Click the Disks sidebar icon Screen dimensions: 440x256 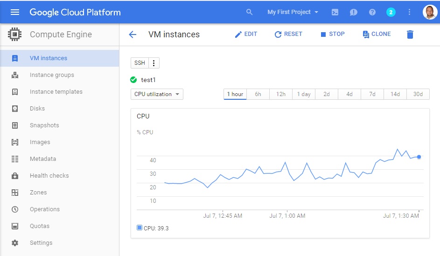click(15, 109)
